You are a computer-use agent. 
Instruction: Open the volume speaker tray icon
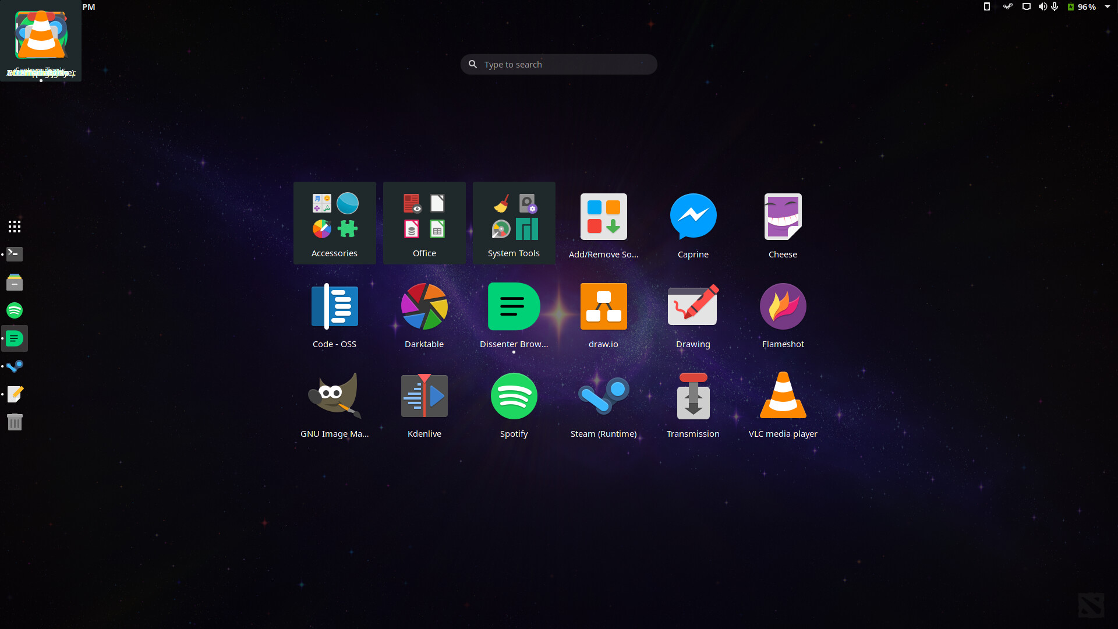click(x=1042, y=7)
